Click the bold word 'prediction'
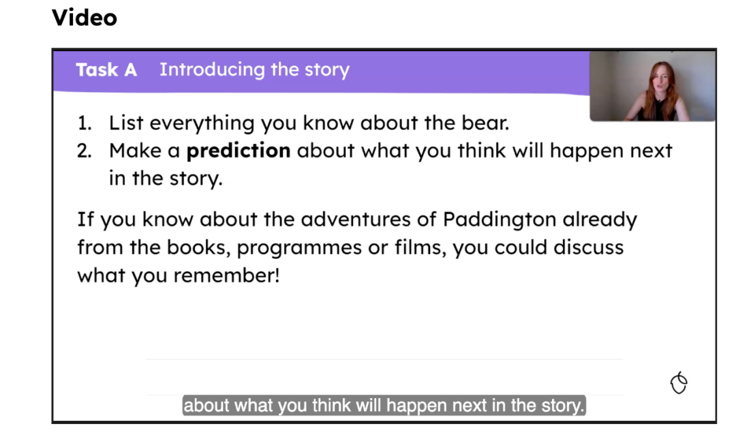The width and height of the screenshot is (736, 439). (239, 151)
